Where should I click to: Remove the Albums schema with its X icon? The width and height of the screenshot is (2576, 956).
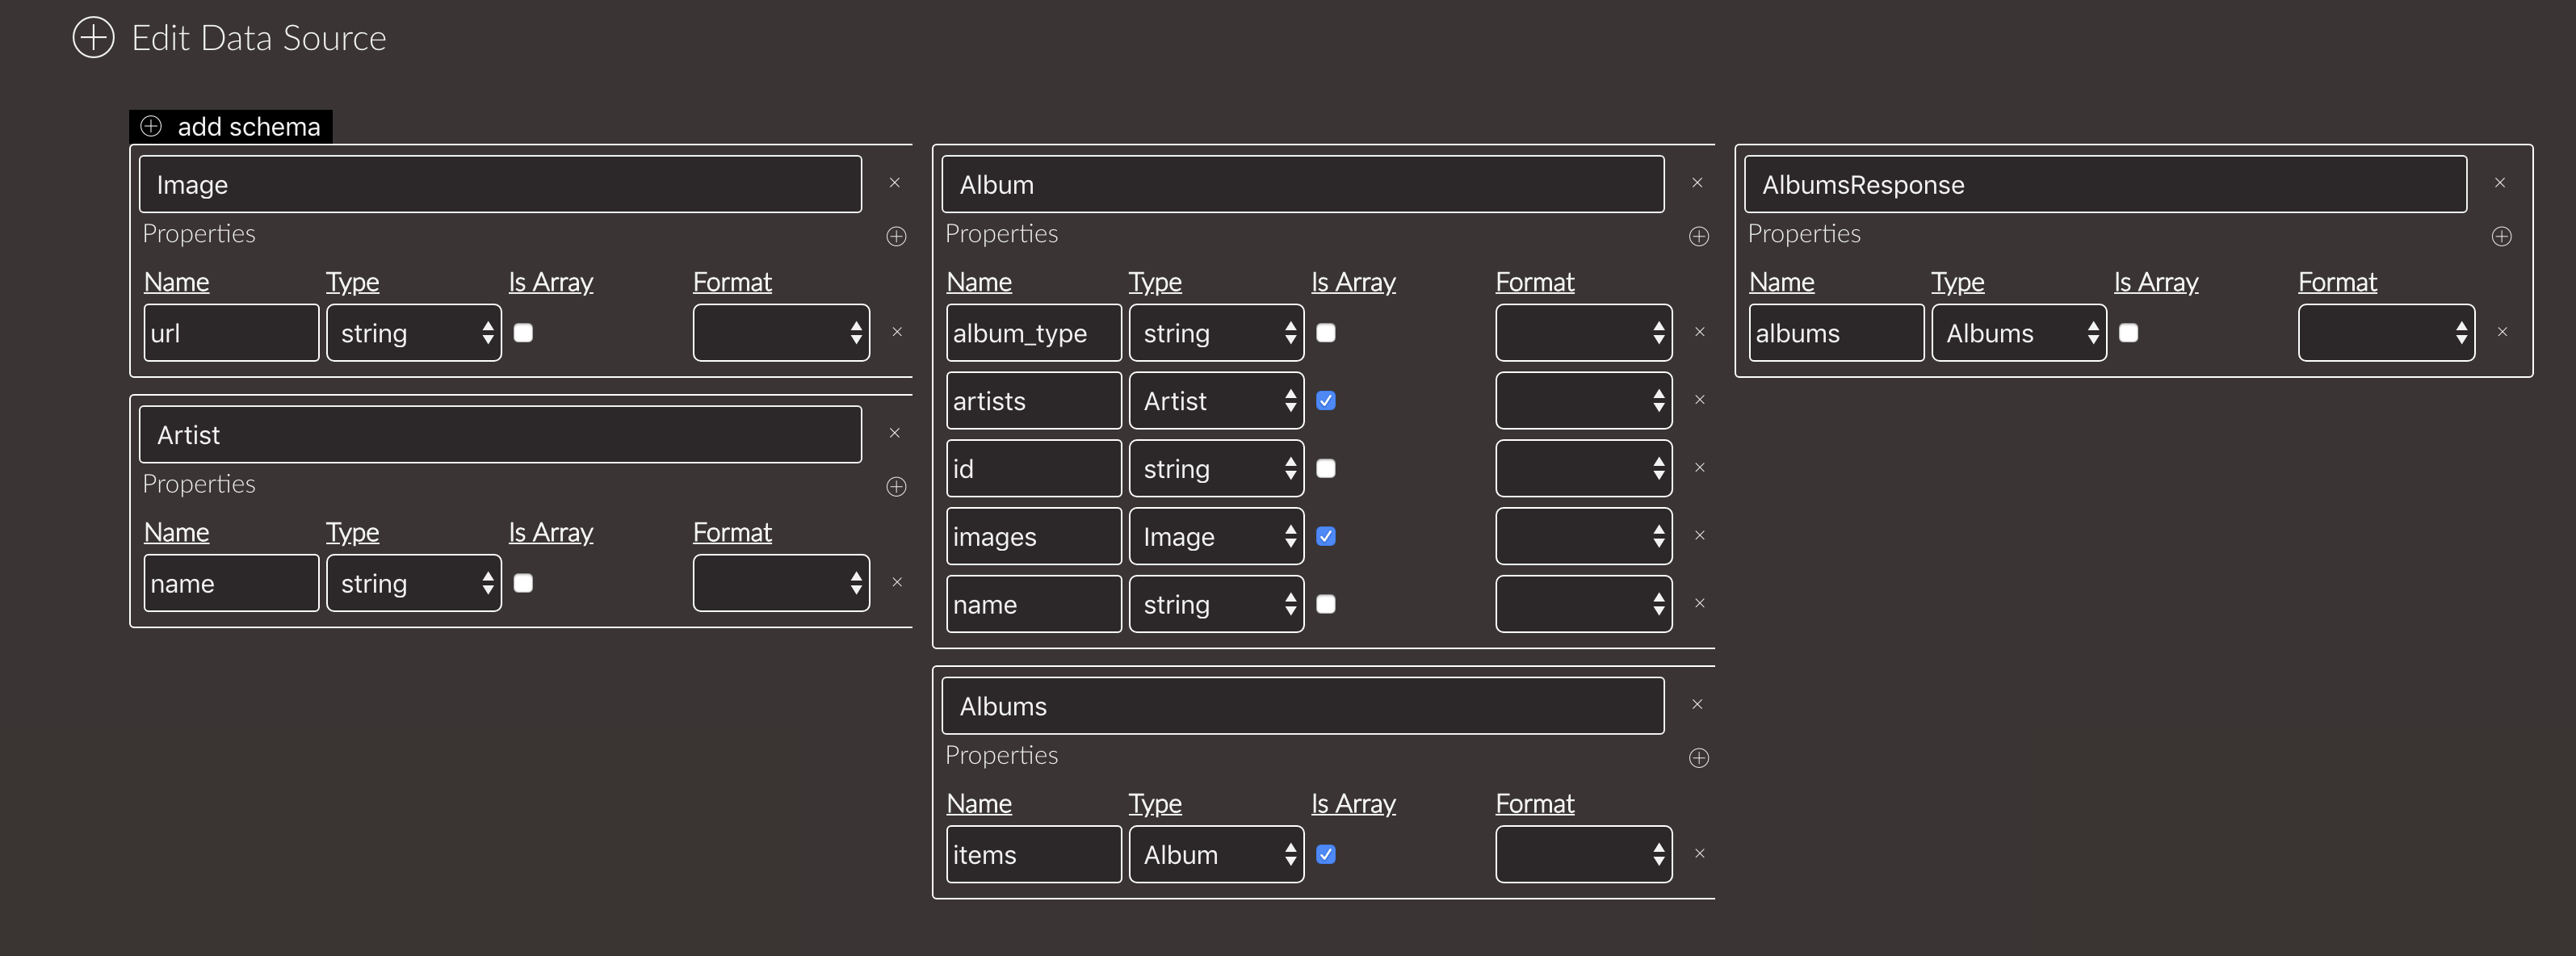coord(1697,704)
